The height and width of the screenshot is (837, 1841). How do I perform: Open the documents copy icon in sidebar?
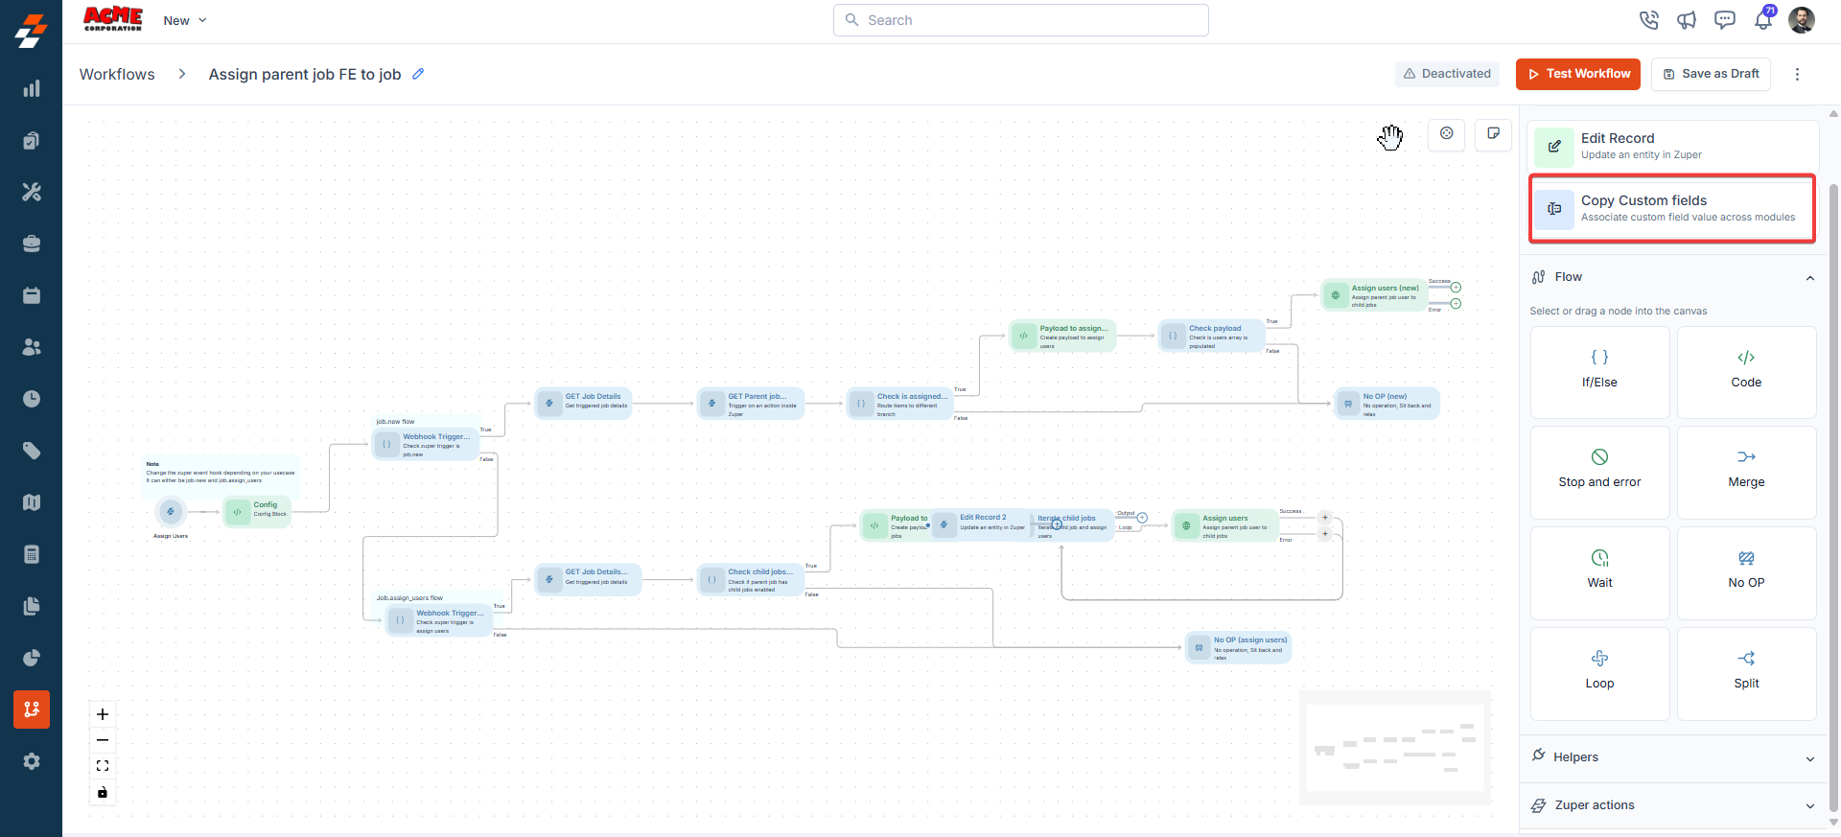coord(32,606)
